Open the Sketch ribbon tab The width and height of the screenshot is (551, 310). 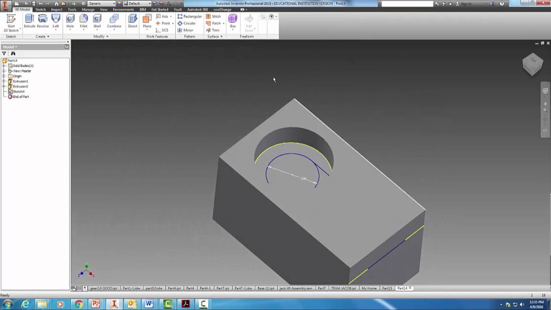pyautogui.click(x=40, y=9)
